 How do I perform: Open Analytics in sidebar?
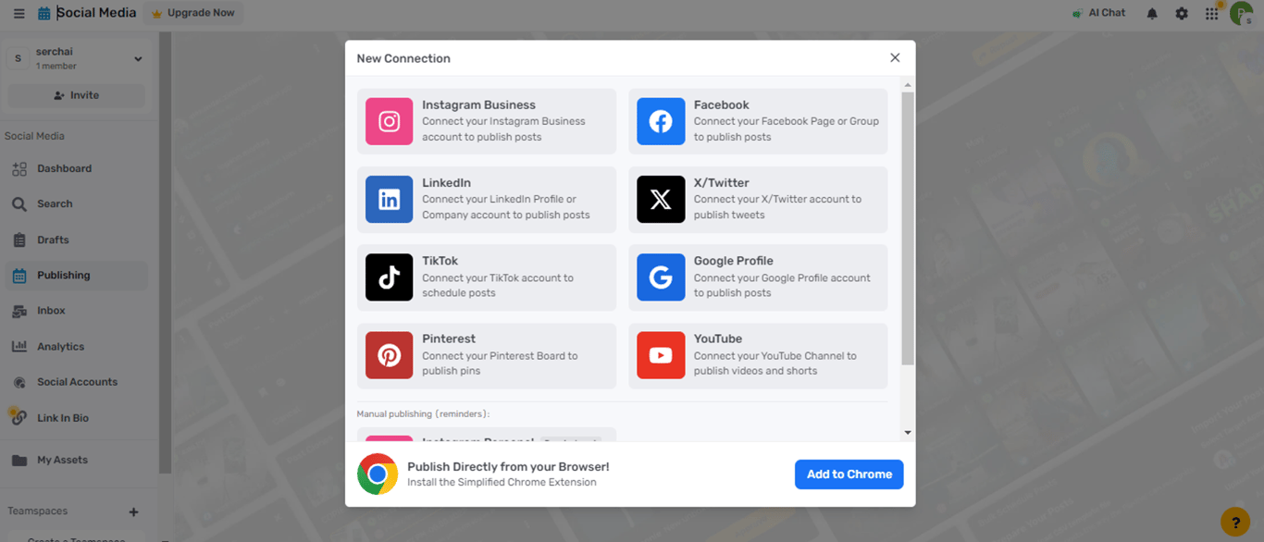tap(74, 347)
